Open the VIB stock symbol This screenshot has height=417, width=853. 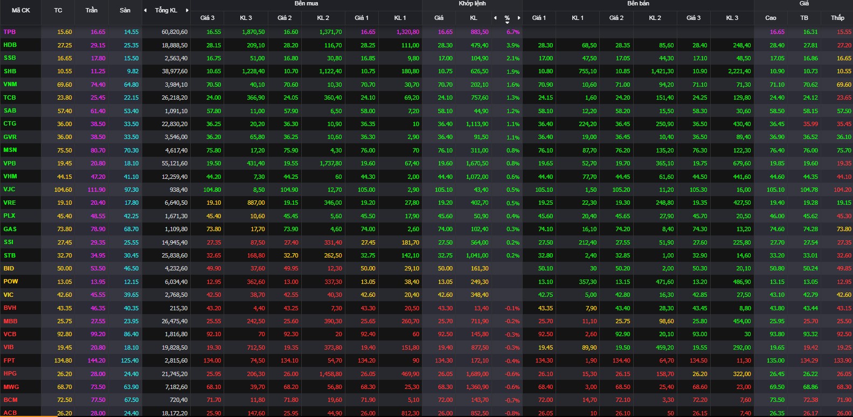[x=9, y=347]
